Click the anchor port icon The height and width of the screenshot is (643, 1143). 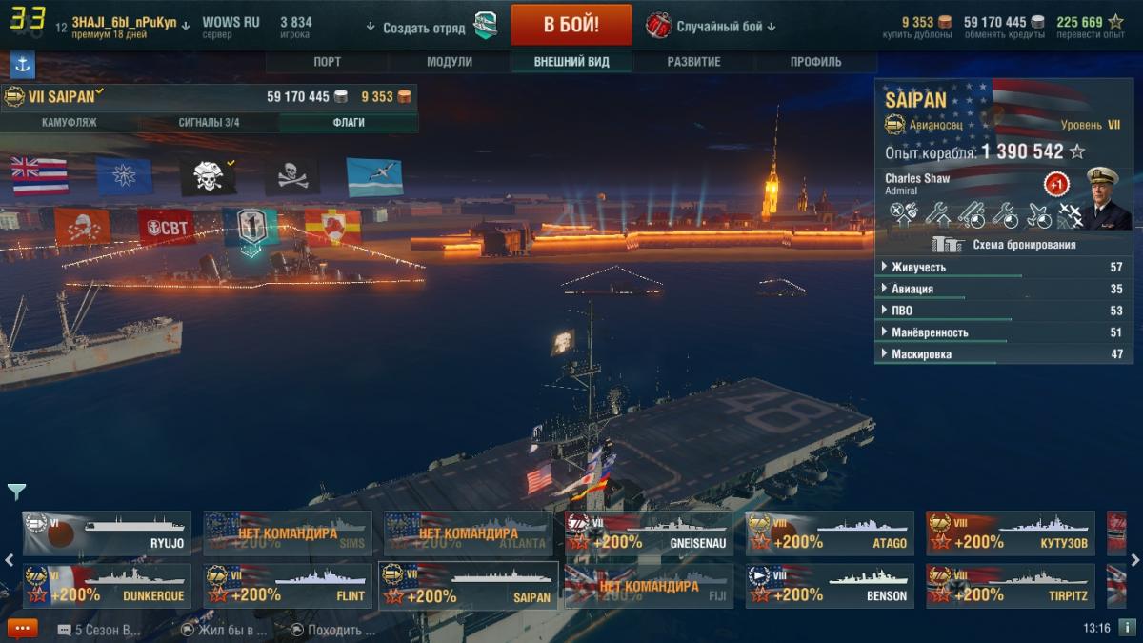tap(22, 65)
